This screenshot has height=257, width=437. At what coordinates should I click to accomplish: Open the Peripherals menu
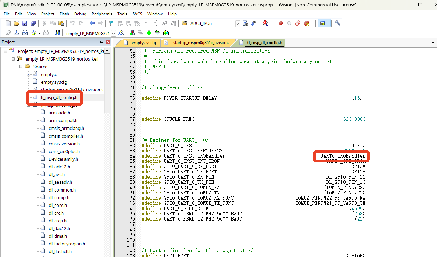point(102,14)
